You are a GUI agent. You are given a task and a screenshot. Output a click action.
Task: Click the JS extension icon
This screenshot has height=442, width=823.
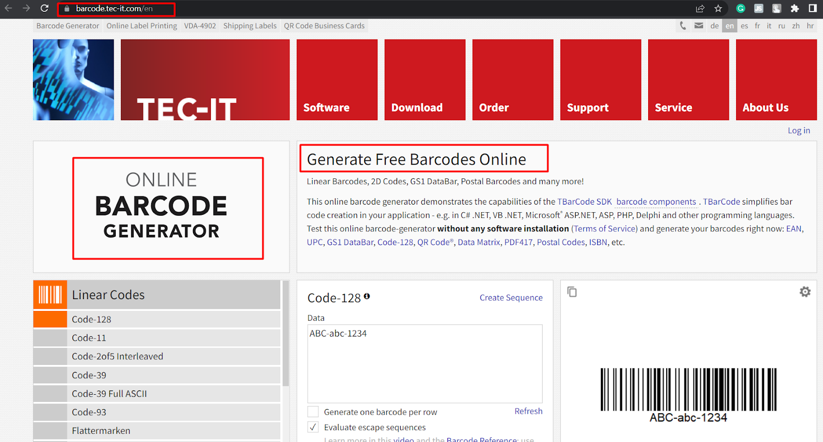[759, 8]
